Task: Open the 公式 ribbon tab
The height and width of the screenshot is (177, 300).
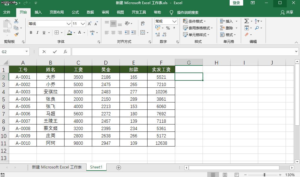Action: [x=75, y=12]
